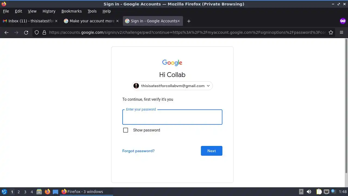Image resolution: width=348 pixels, height=196 pixels.
Task: Click the show desktop taskbar icon
Action: (55, 192)
